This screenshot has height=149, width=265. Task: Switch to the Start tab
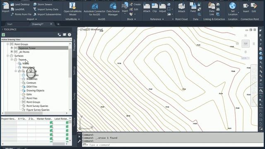click(x=10, y=24)
